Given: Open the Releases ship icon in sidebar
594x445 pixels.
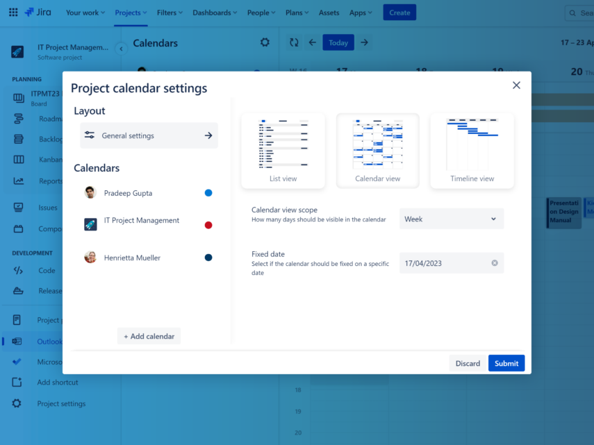Looking at the screenshot, I should (18, 291).
